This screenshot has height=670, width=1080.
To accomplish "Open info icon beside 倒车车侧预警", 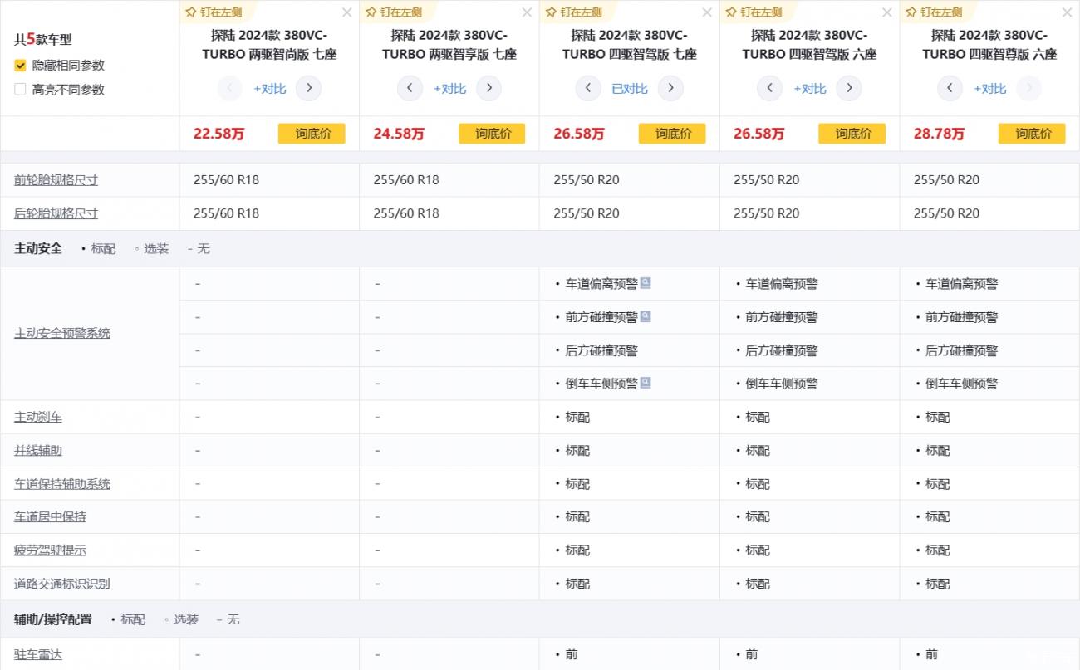I will pos(646,383).
